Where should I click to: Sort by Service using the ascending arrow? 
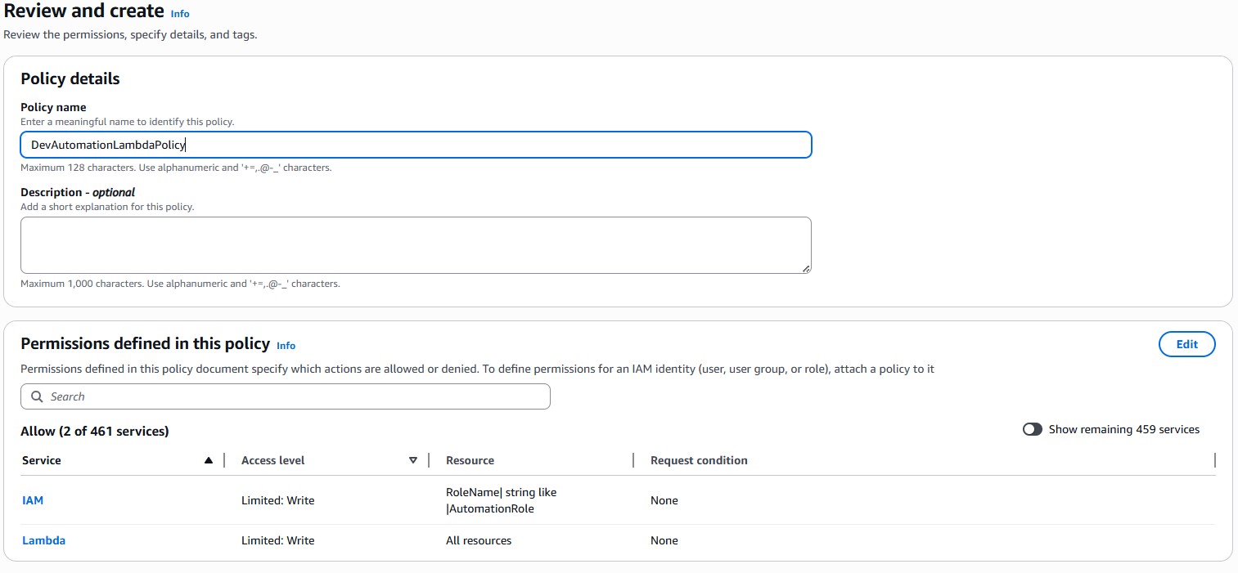(209, 461)
